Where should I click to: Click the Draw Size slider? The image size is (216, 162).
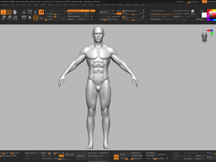[x=55, y=19]
